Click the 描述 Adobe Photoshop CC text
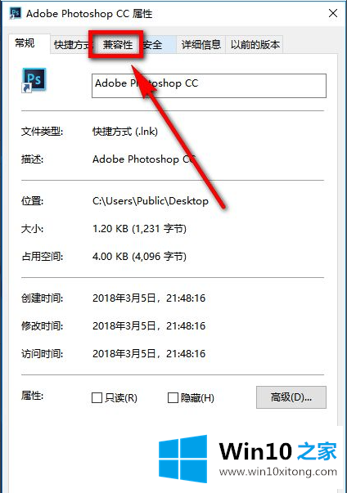Viewport: 347px width, 493px height. 144,159
